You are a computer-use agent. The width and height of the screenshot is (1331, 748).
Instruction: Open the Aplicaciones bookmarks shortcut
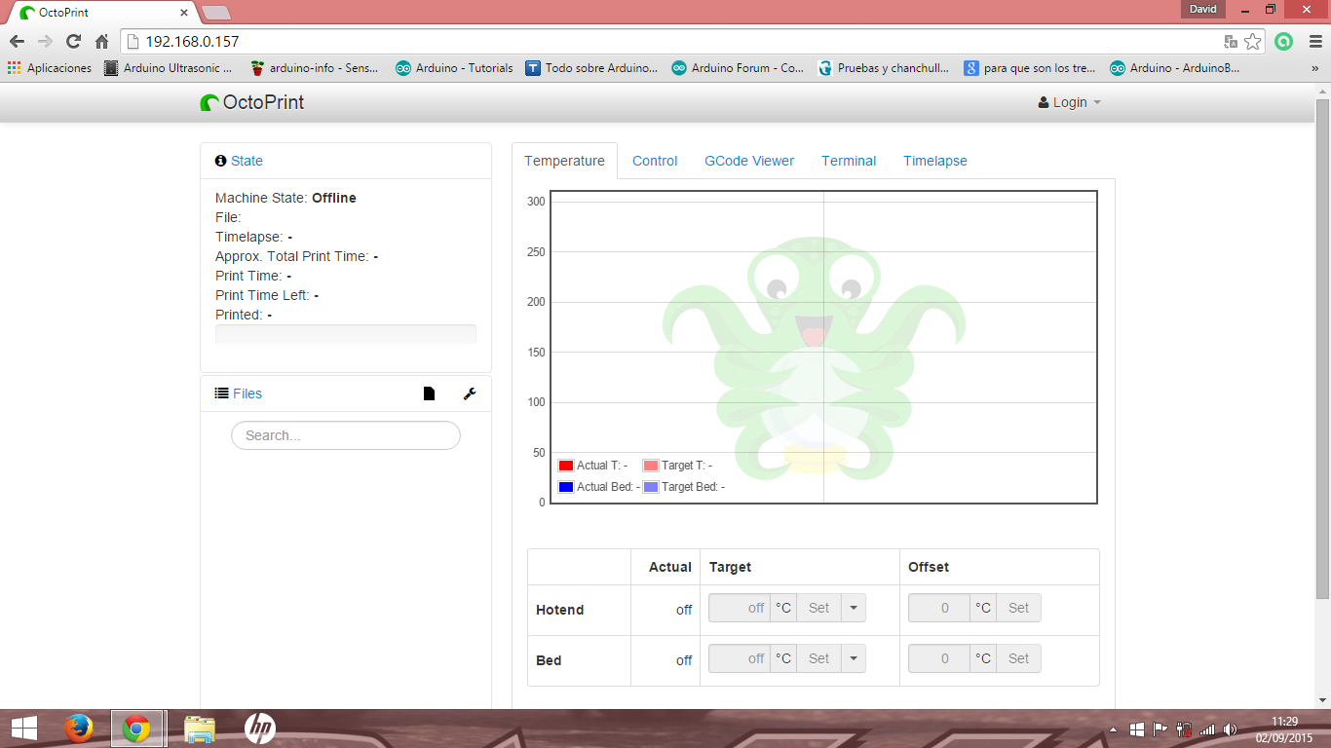tap(49, 68)
